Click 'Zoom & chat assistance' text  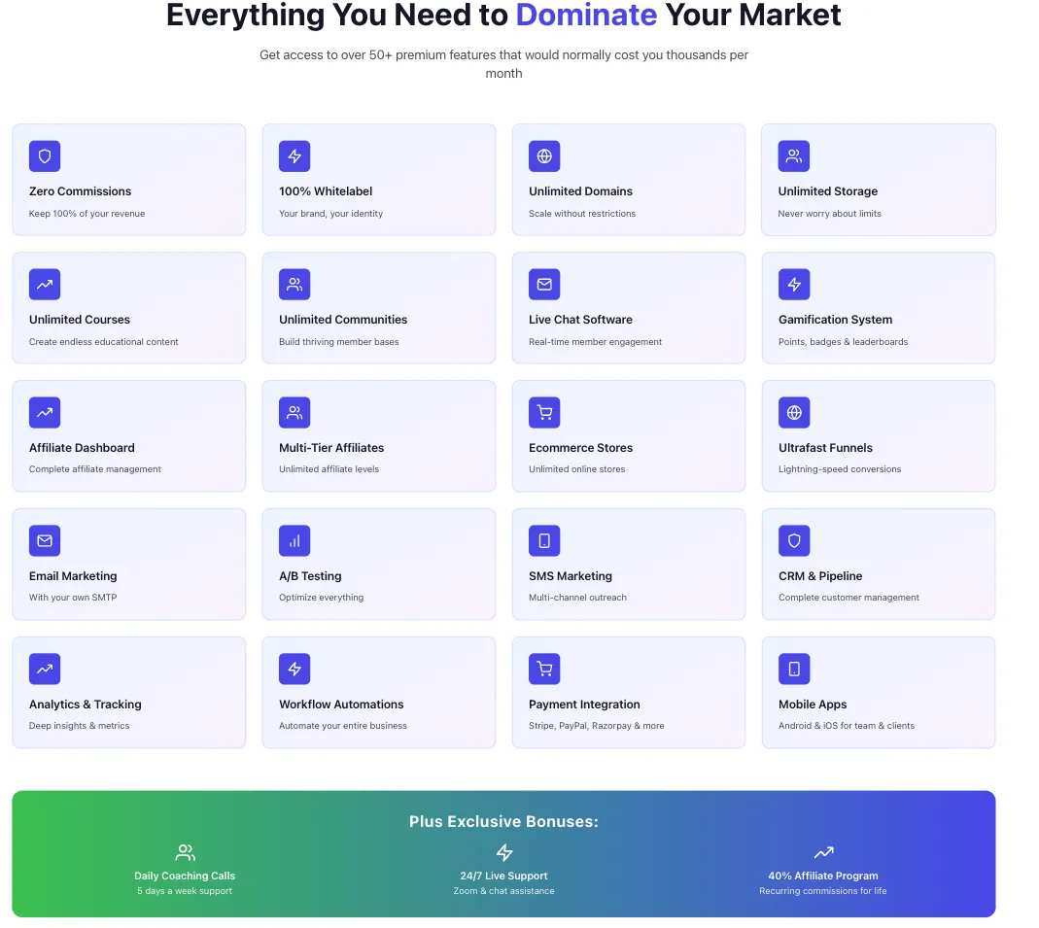tap(503, 891)
